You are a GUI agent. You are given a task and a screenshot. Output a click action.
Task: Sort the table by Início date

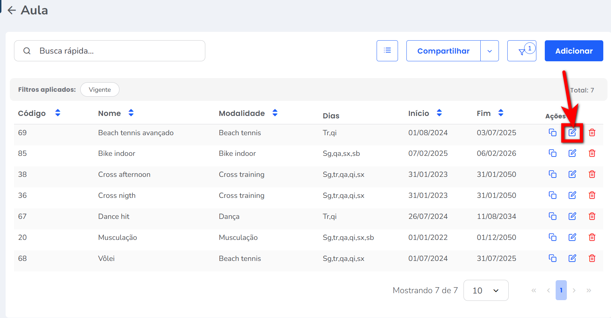(x=439, y=113)
